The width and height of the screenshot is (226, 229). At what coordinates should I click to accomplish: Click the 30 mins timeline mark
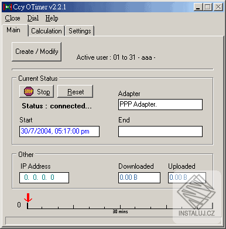pyautogui.click(x=120, y=211)
